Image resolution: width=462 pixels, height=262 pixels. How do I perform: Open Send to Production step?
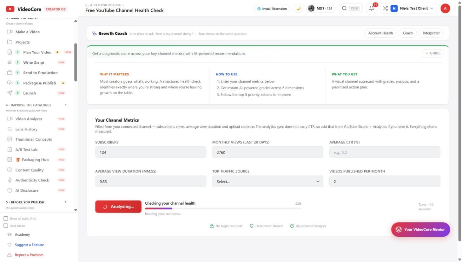point(40,73)
